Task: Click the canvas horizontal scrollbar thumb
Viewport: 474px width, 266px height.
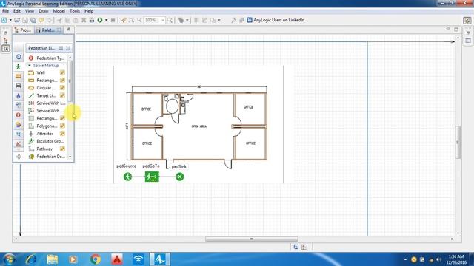Action: click(252, 239)
